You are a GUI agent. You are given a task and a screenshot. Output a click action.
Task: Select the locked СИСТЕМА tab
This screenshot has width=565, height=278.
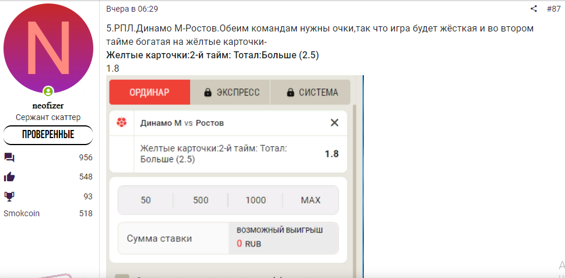click(310, 92)
